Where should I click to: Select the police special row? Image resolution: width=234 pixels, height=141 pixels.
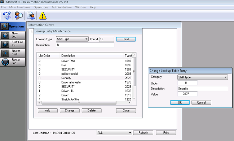85,74
